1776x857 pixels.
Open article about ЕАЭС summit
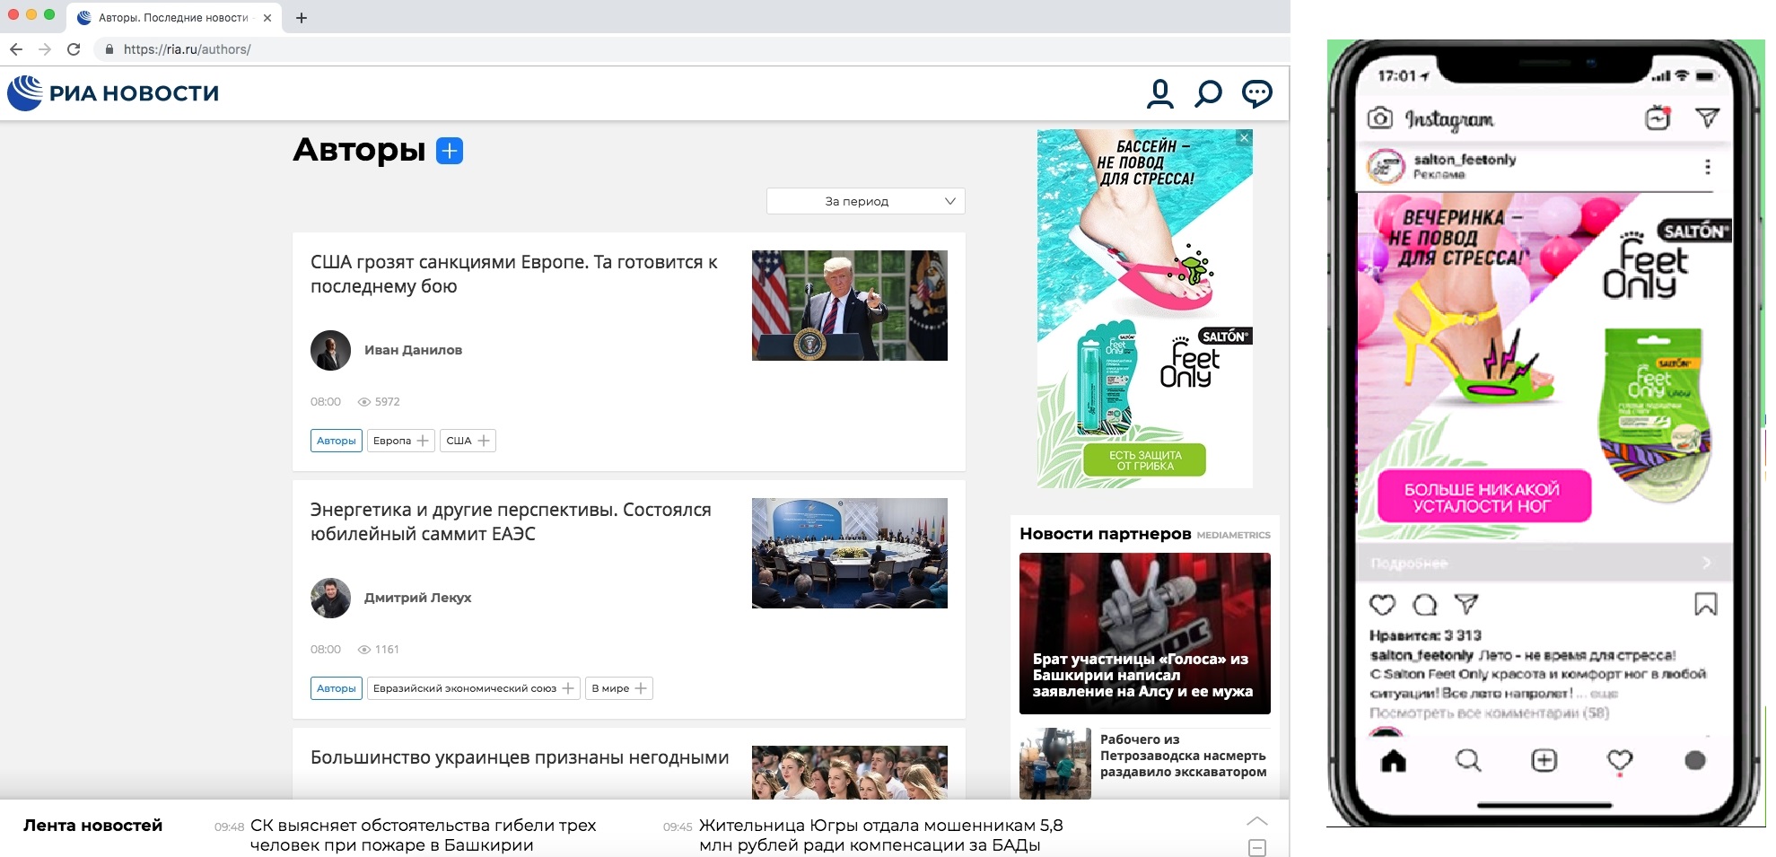tap(511, 521)
